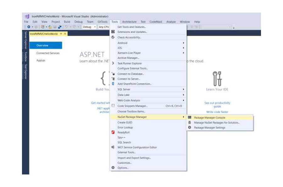Open the File menu

[26, 22]
